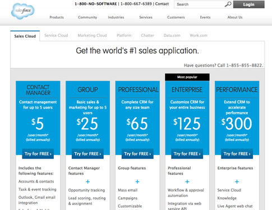Open the Products menu
272x210 pixels.
pos(57,17)
